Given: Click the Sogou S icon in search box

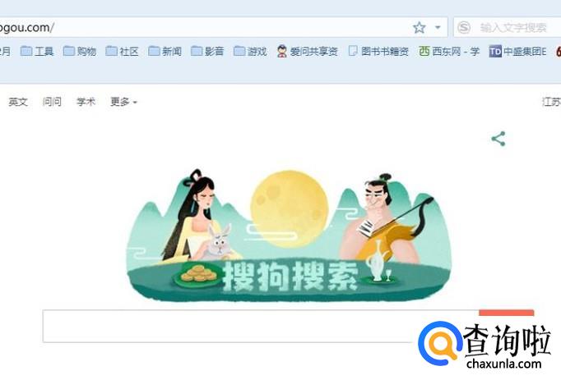Looking at the screenshot, I should click(x=464, y=27).
